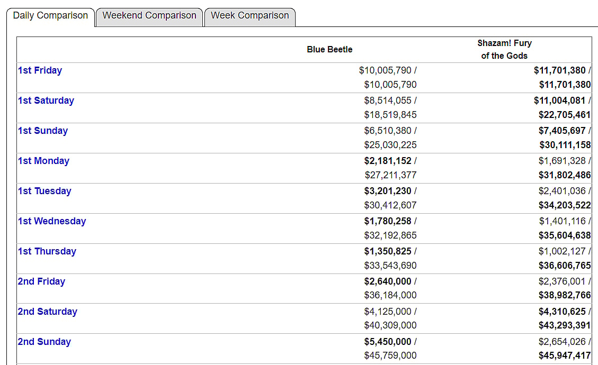Screen dimensions: 598x365
Task: Select the 2nd Sunday link
Action: [x=44, y=342]
